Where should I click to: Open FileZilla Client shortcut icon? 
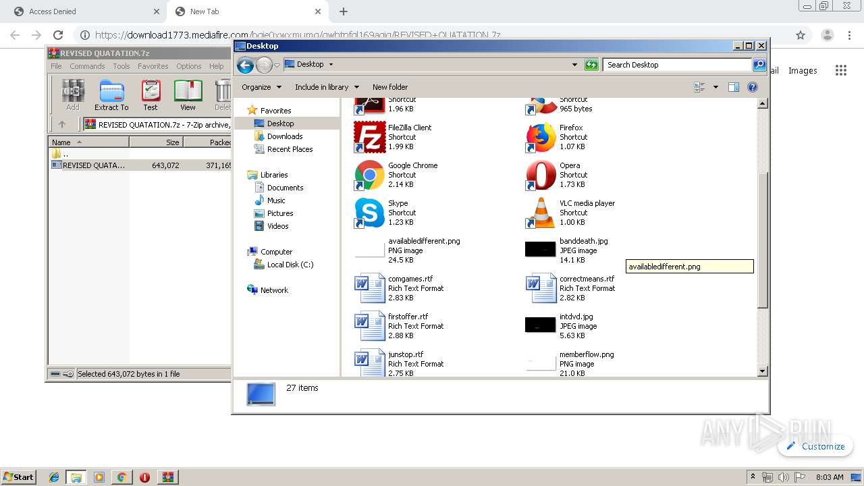369,137
